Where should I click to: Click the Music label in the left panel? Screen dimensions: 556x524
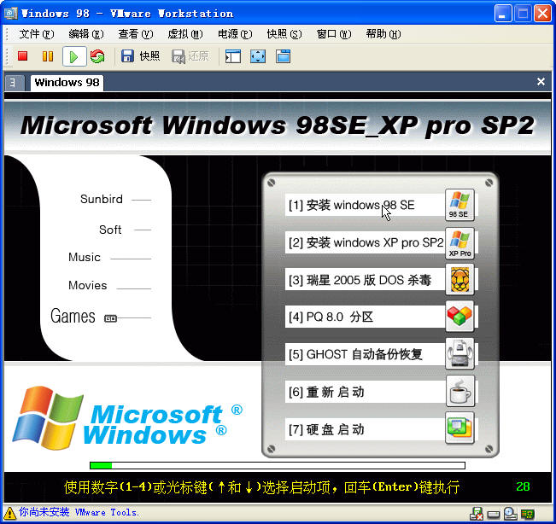click(x=85, y=257)
